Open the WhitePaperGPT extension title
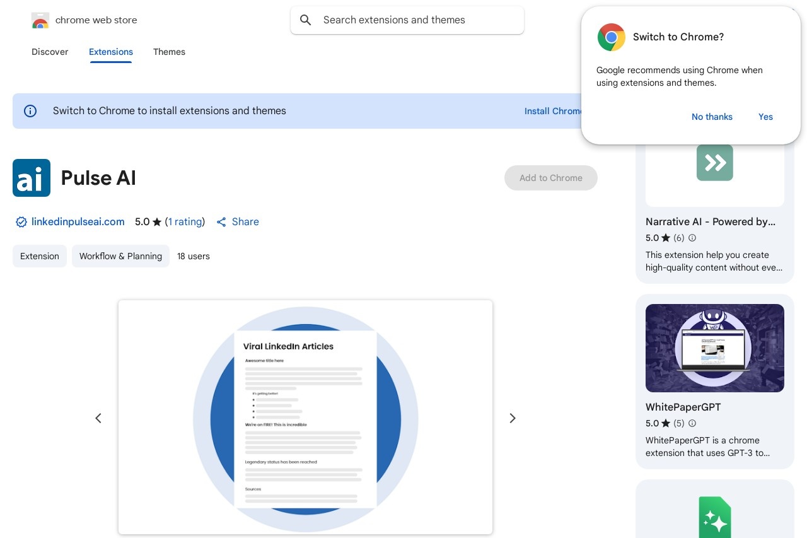Screen dimensions: 807x538 pyautogui.click(x=683, y=407)
